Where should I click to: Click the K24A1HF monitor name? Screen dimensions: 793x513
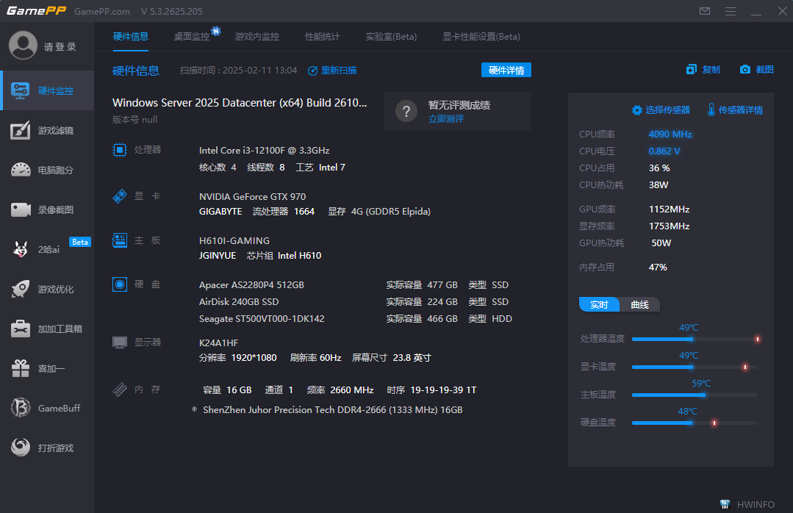[x=218, y=342]
